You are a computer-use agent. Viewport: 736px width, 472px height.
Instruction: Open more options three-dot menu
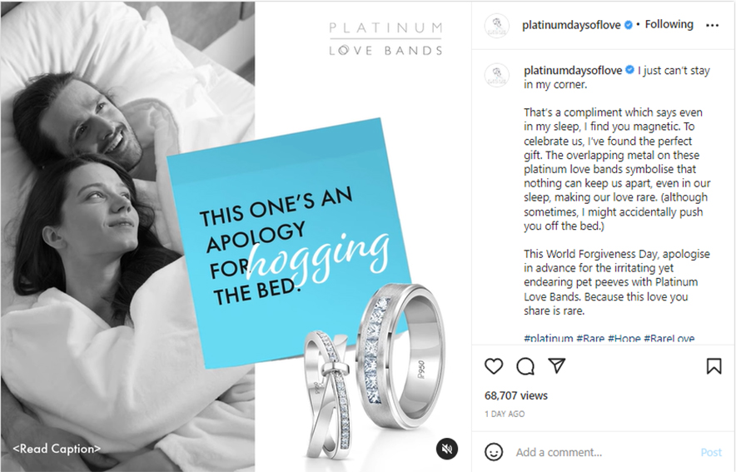pyautogui.click(x=712, y=25)
